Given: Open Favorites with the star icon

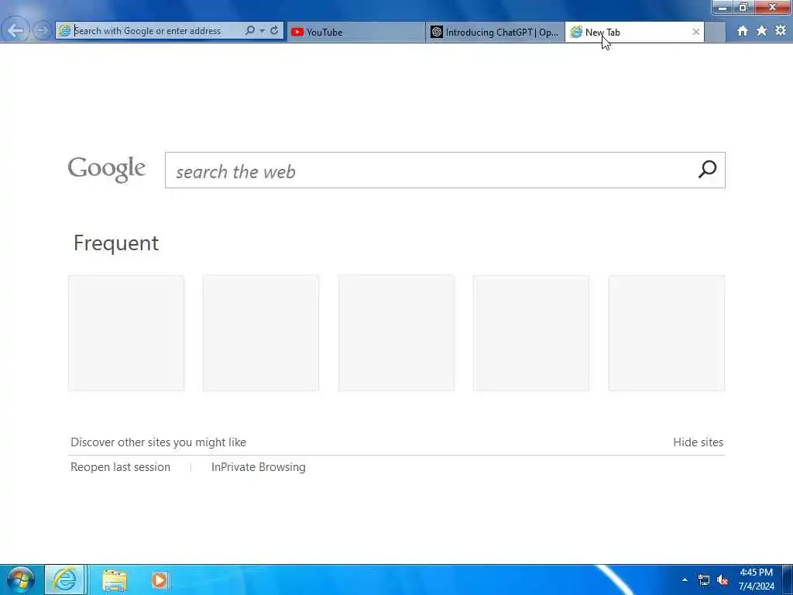Looking at the screenshot, I should coord(761,31).
